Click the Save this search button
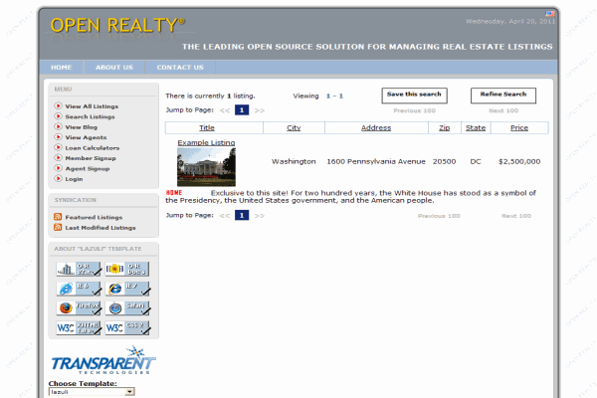 pos(414,96)
